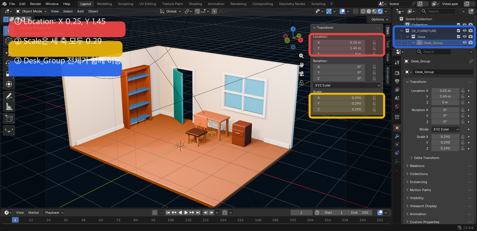
Task: Open the File menu
Action: (x=12, y=4)
